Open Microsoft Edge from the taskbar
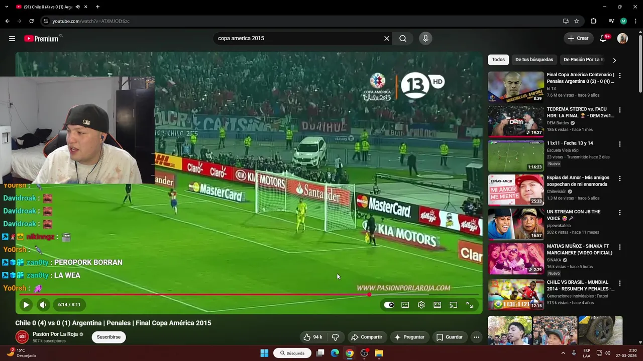The image size is (643, 361). (335, 353)
